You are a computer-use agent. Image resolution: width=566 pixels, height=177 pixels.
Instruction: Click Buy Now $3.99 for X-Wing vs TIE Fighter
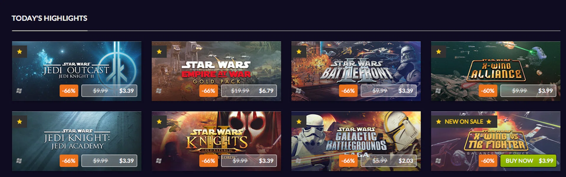point(528,161)
